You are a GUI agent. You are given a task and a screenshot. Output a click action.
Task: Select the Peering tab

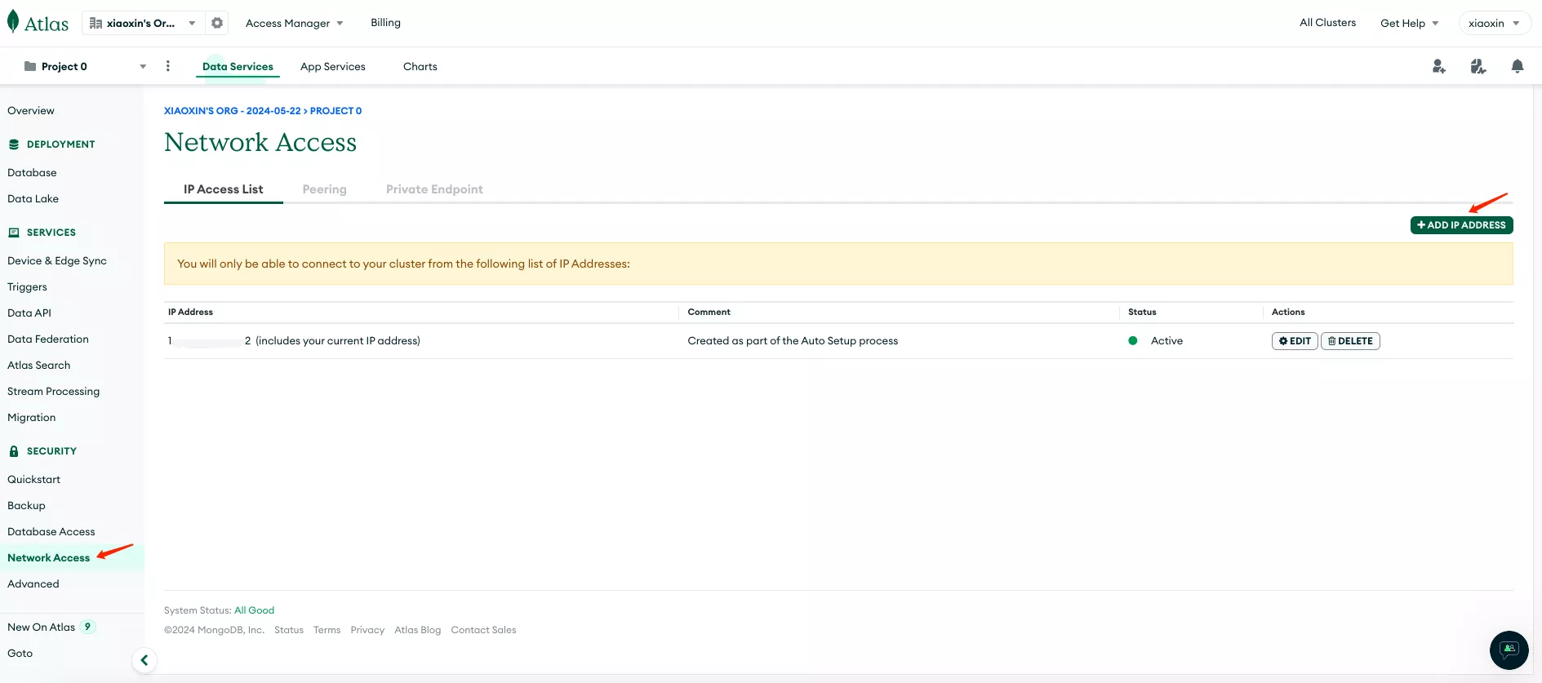(x=325, y=189)
